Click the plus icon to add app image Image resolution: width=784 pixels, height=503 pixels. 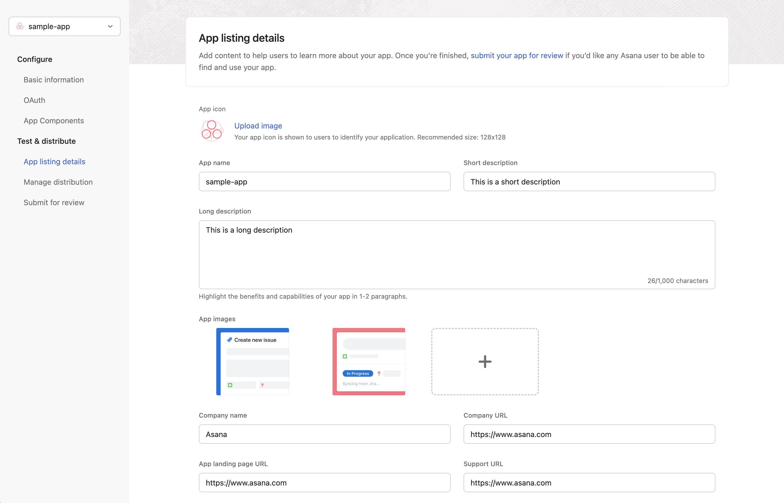(x=485, y=362)
